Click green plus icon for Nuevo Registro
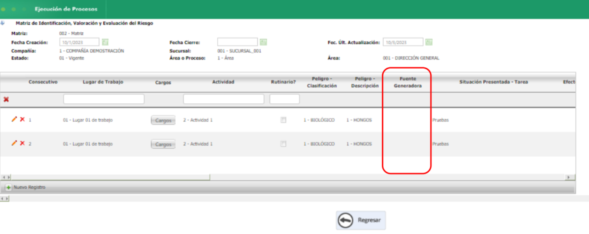The image size is (589, 234). 9,187
